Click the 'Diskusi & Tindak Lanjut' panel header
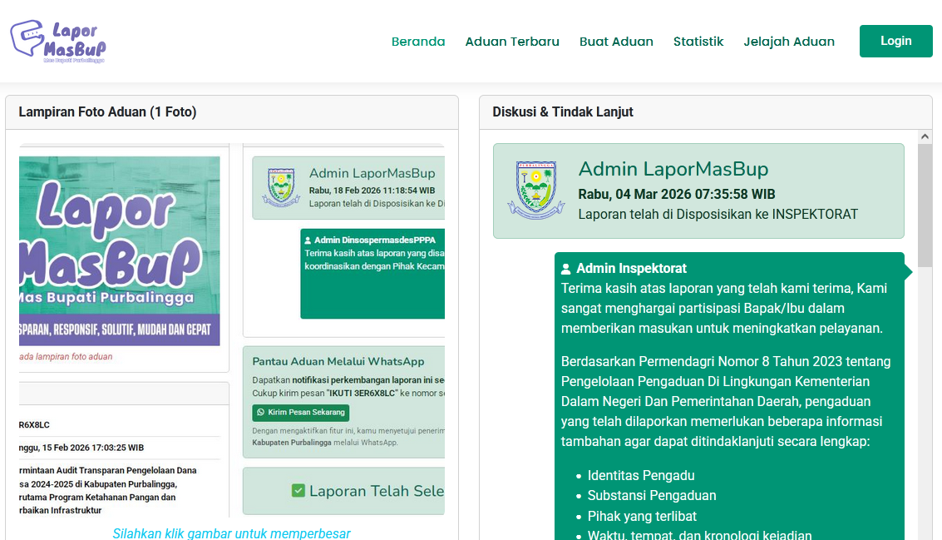The width and height of the screenshot is (942, 540). (563, 112)
